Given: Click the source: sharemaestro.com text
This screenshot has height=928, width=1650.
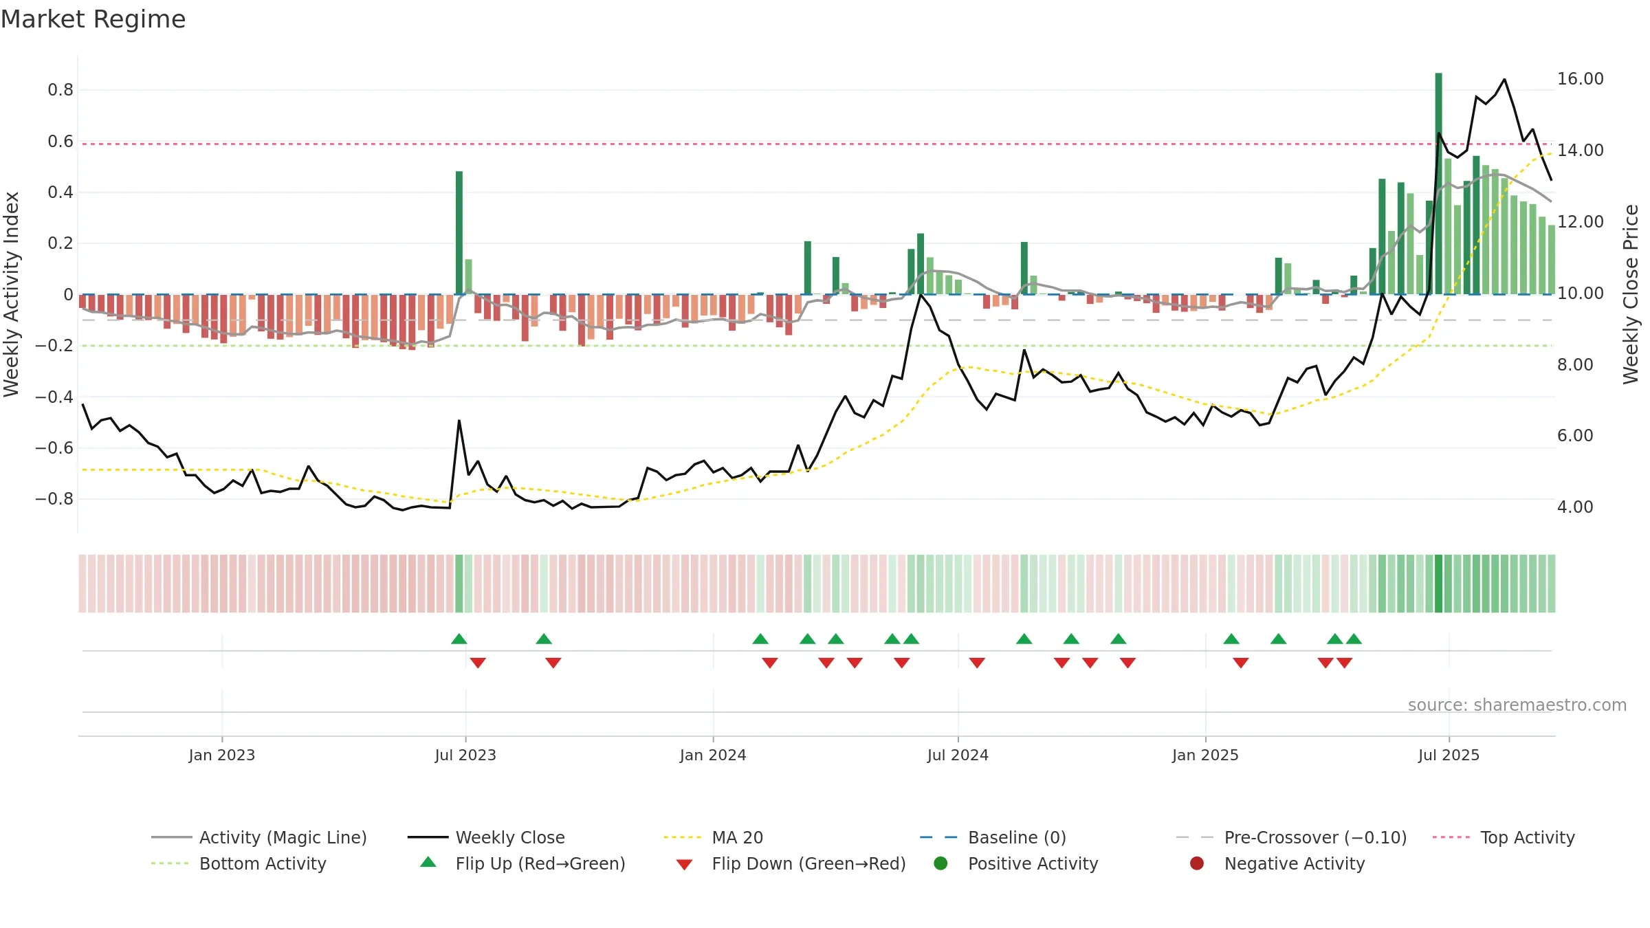Looking at the screenshot, I should [1517, 705].
